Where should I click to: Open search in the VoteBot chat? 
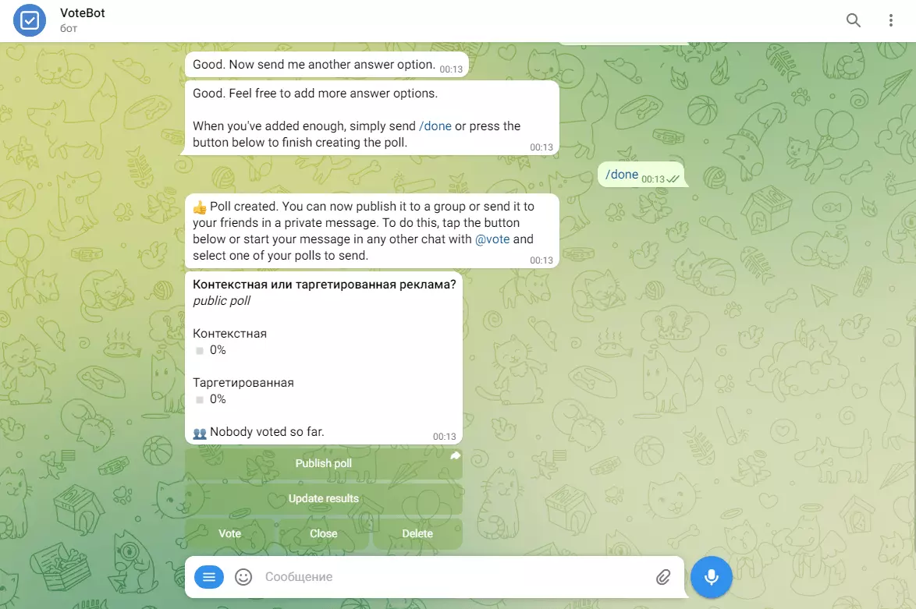[x=853, y=20]
